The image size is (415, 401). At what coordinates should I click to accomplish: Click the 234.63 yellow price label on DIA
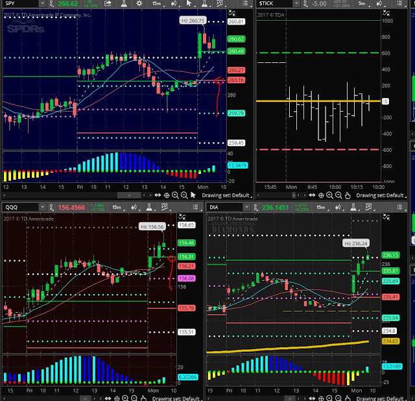(390, 341)
